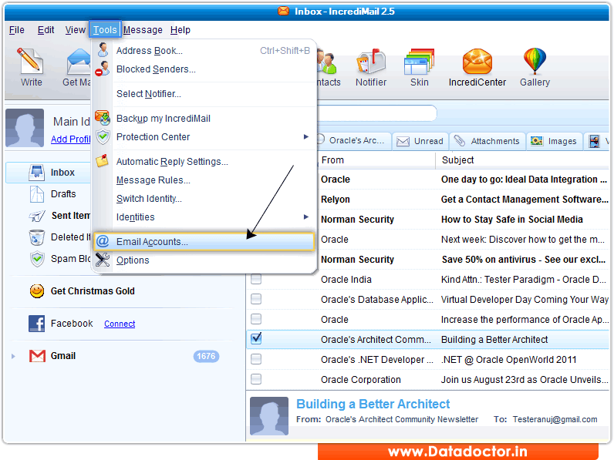Choose Message Rules... menu entry

[x=153, y=180]
